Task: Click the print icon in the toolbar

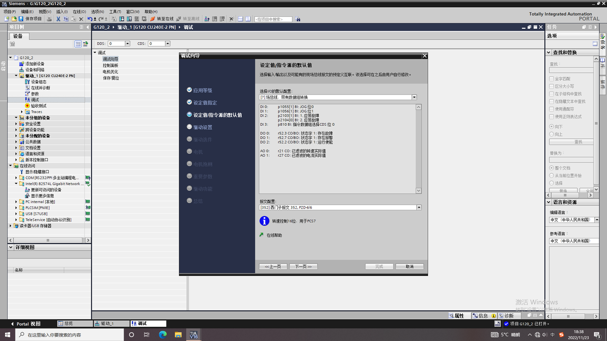Action: [x=49, y=19]
